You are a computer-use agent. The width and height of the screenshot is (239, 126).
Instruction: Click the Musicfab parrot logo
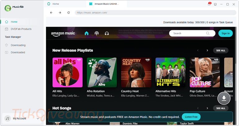point(8,8)
